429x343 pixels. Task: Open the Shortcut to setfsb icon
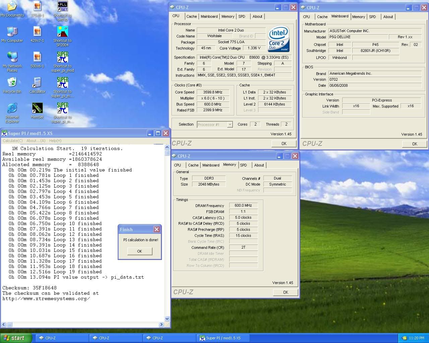tap(62, 11)
